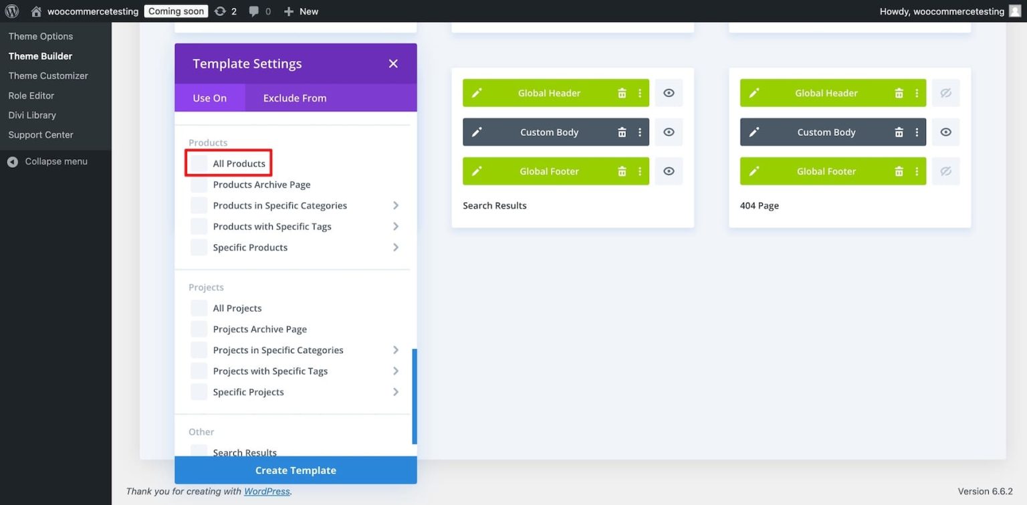
Task: Expand Products in Specific Categories
Action: coord(396,205)
